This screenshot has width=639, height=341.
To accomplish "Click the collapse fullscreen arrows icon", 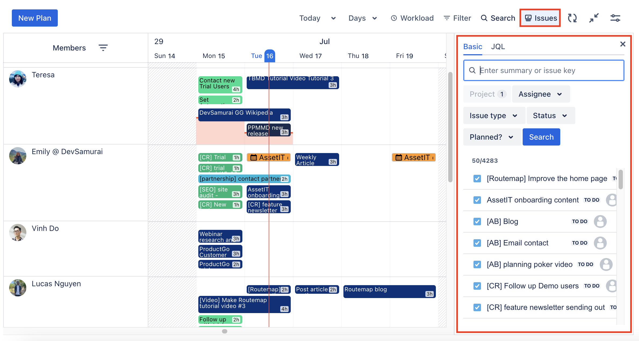I will coord(594,18).
